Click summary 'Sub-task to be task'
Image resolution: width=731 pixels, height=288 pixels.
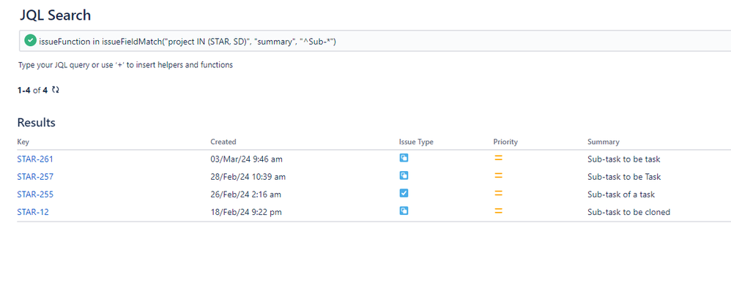click(x=624, y=159)
